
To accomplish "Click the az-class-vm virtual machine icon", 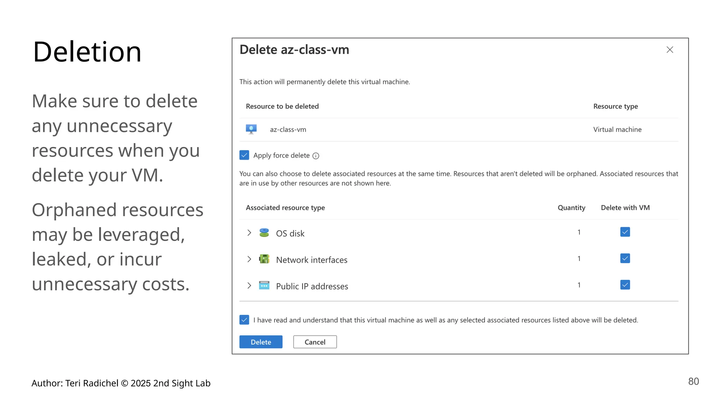I will (251, 129).
